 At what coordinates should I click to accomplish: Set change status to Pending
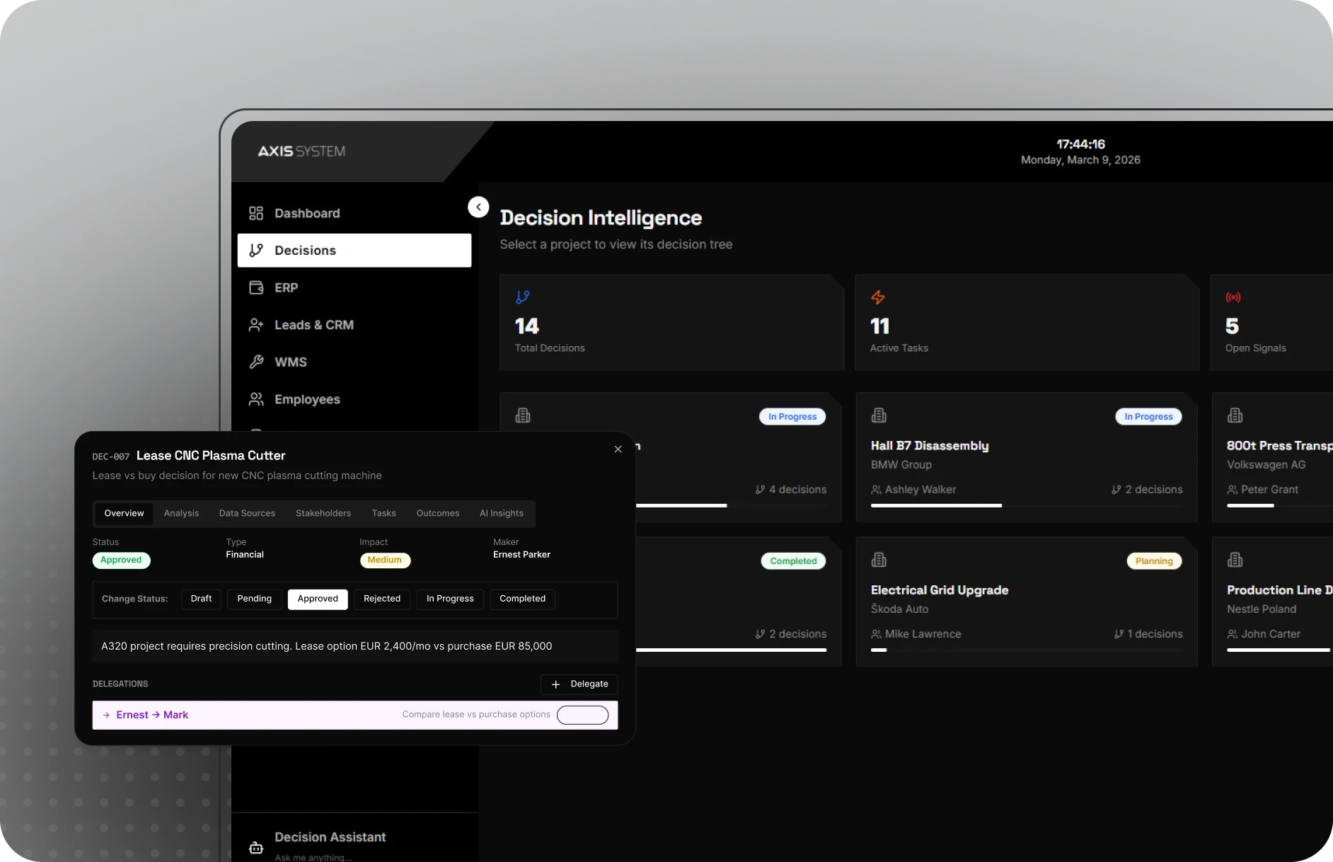[254, 599]
